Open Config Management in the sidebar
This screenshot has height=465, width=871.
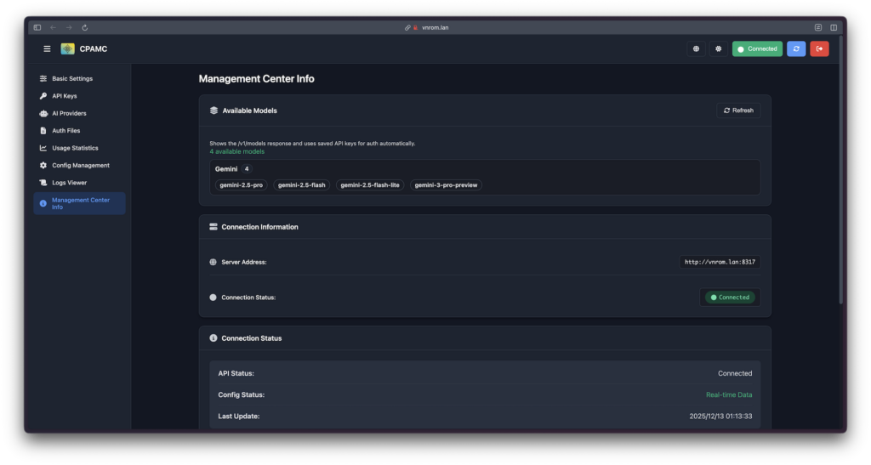(x=80, y=165)
